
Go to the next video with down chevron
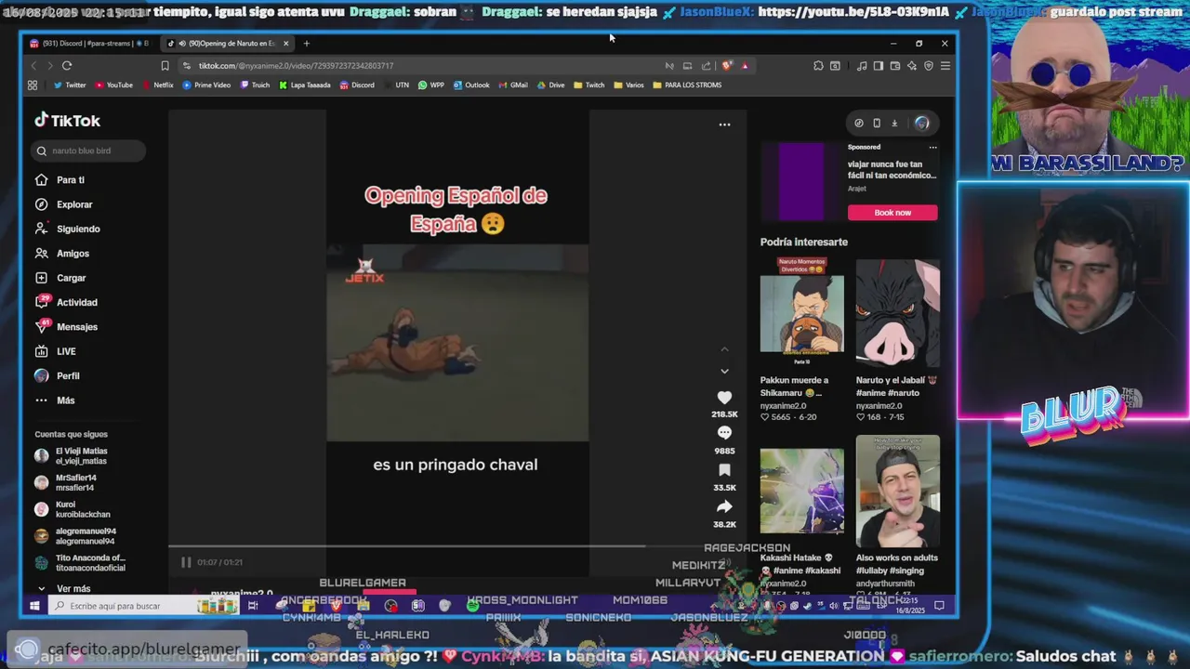pyautogui.click(x=724, y=372)
